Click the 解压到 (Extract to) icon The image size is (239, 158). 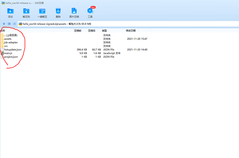pos(26,11)
